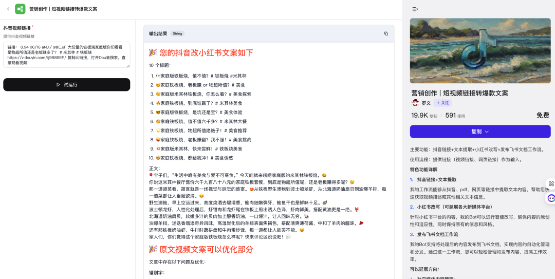Follow the author via the 关注 button
555x279 pixels.
point(442,103)
